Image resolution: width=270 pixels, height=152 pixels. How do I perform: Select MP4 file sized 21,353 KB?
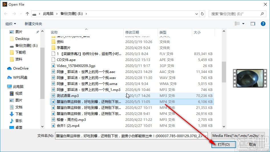132,108
